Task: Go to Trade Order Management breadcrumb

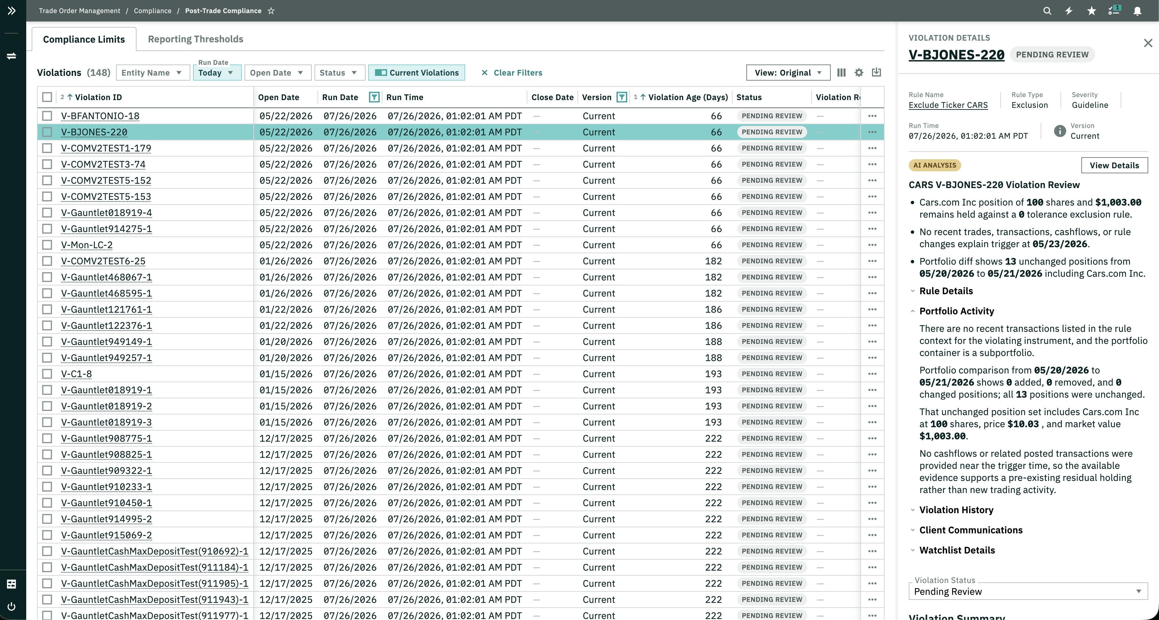Action: click(x=80, y=11)
